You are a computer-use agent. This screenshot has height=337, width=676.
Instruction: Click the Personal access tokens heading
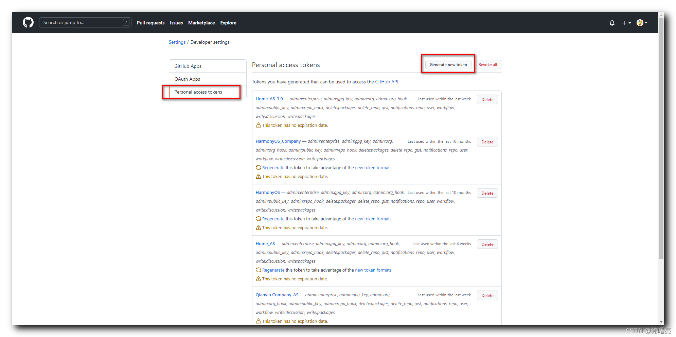coord(286,65)
